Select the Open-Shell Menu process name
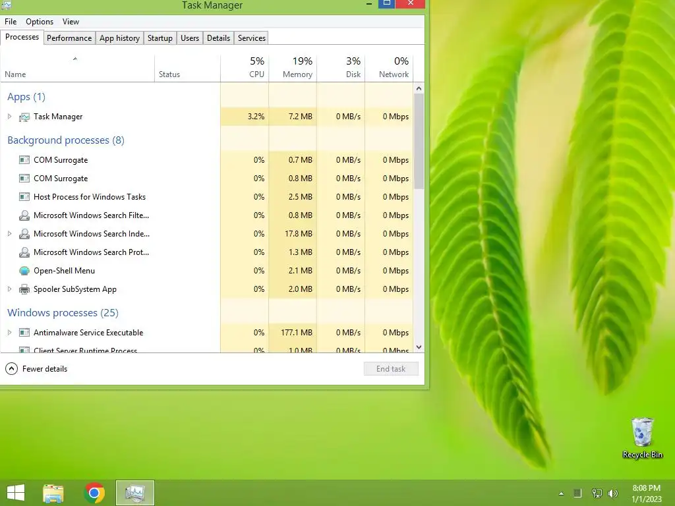Image resolution: width=675 pixels, height=506 pixels. point(64,271)
